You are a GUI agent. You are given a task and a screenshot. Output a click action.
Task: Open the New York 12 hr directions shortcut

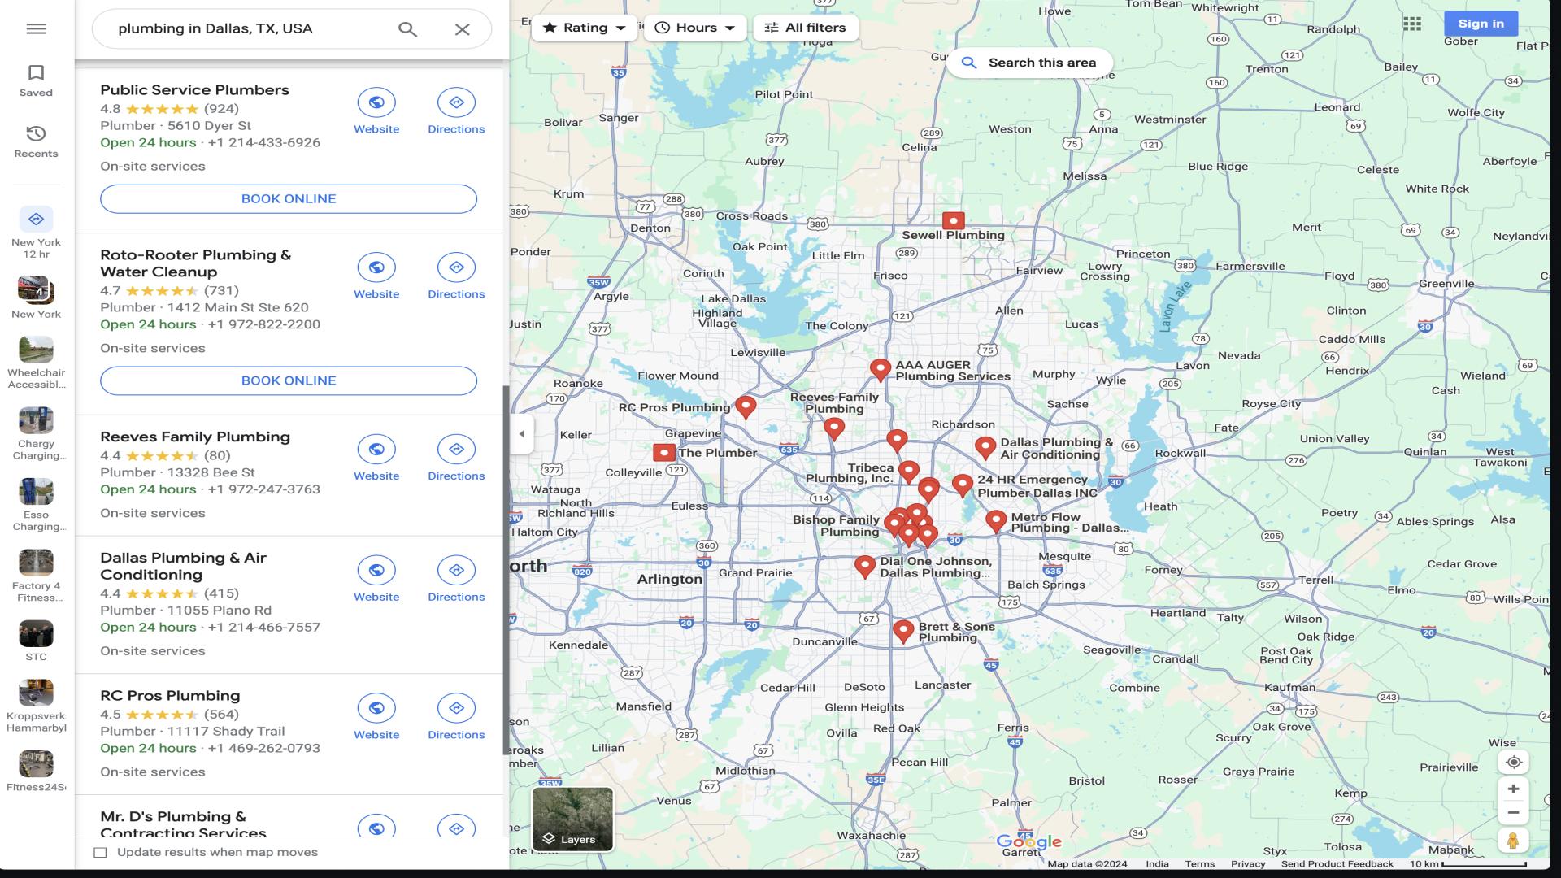pyautogui.click(x=36, y=232)
